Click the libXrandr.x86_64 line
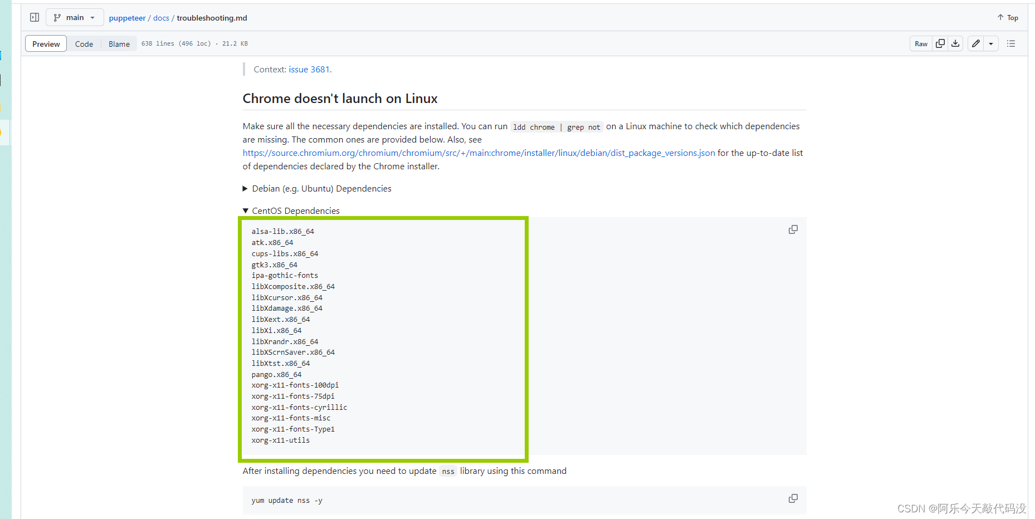This screenshot has width=1035, height=519. click(285, 341)
